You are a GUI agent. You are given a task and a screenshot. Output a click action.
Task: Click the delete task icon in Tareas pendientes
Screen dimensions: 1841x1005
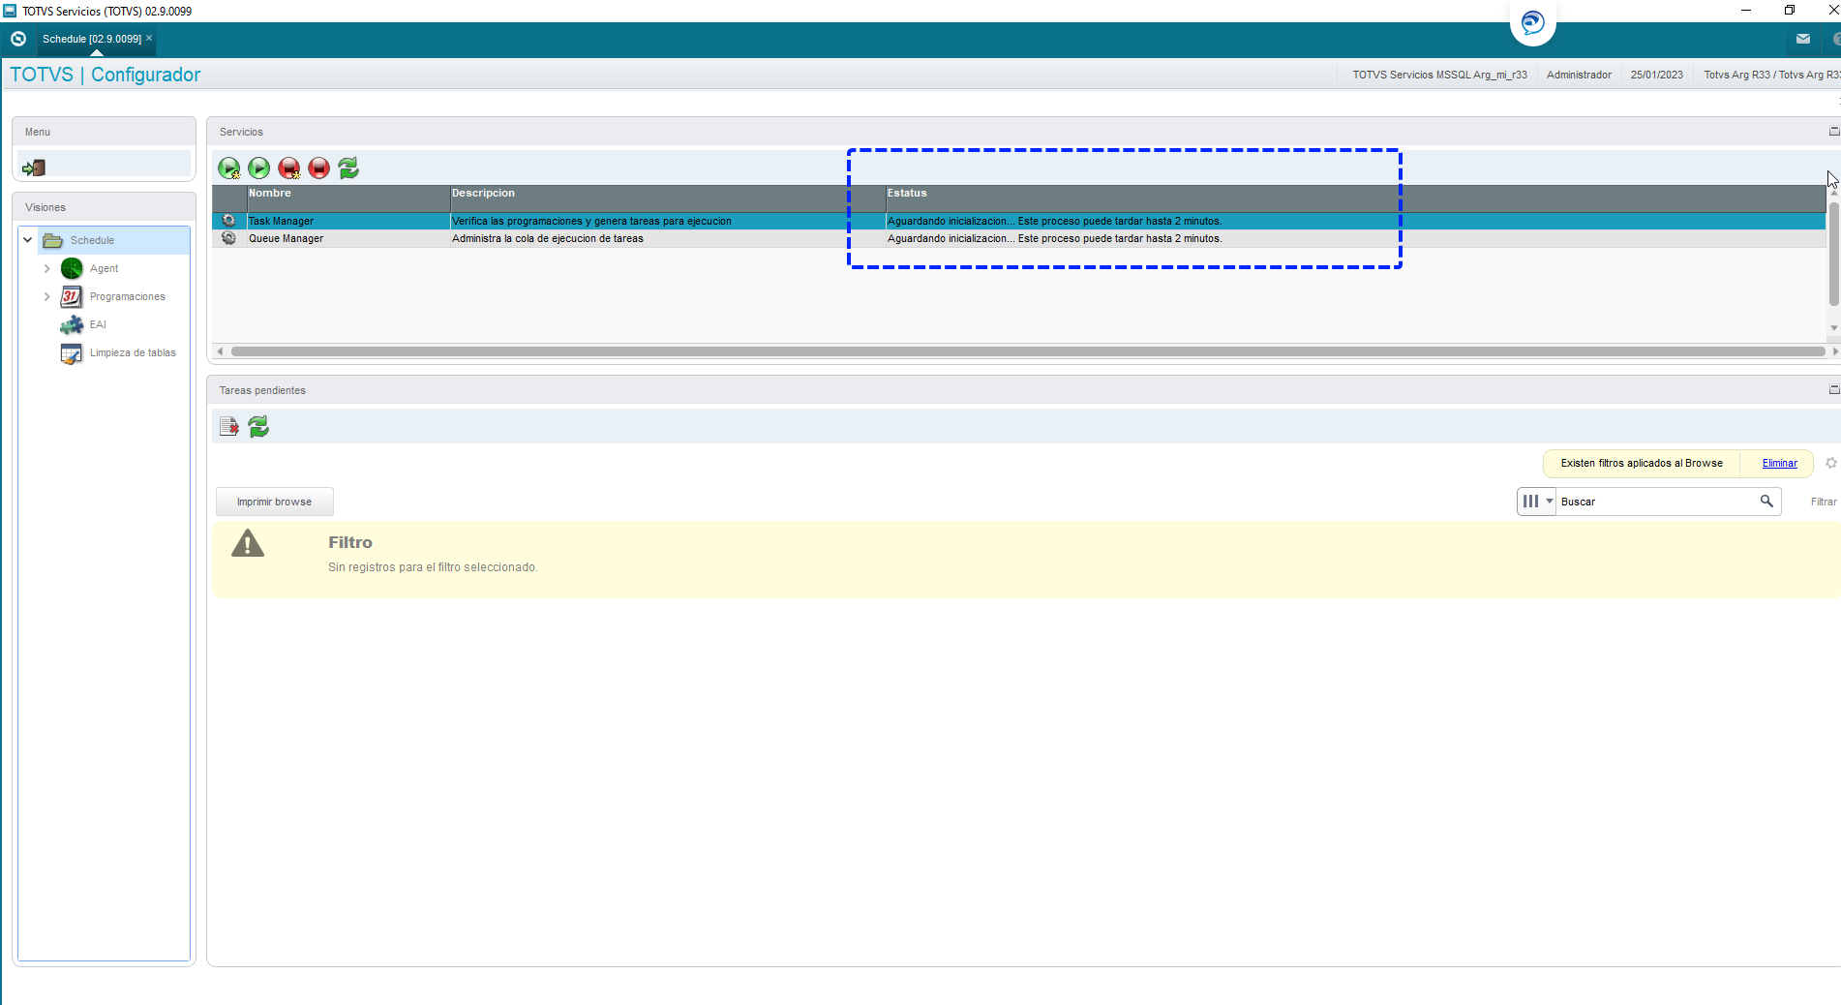[229, 427]
